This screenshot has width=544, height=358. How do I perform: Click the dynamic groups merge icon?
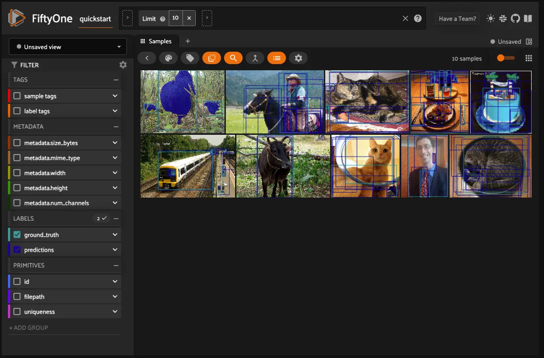[255, 58]
